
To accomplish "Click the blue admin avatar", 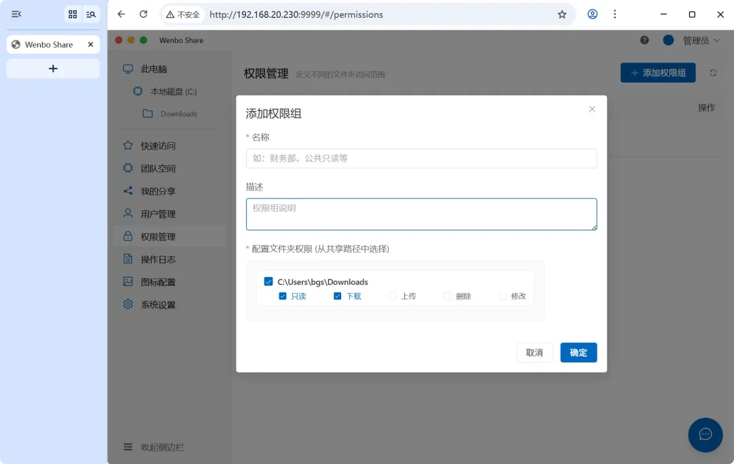I will pos(668,40).
